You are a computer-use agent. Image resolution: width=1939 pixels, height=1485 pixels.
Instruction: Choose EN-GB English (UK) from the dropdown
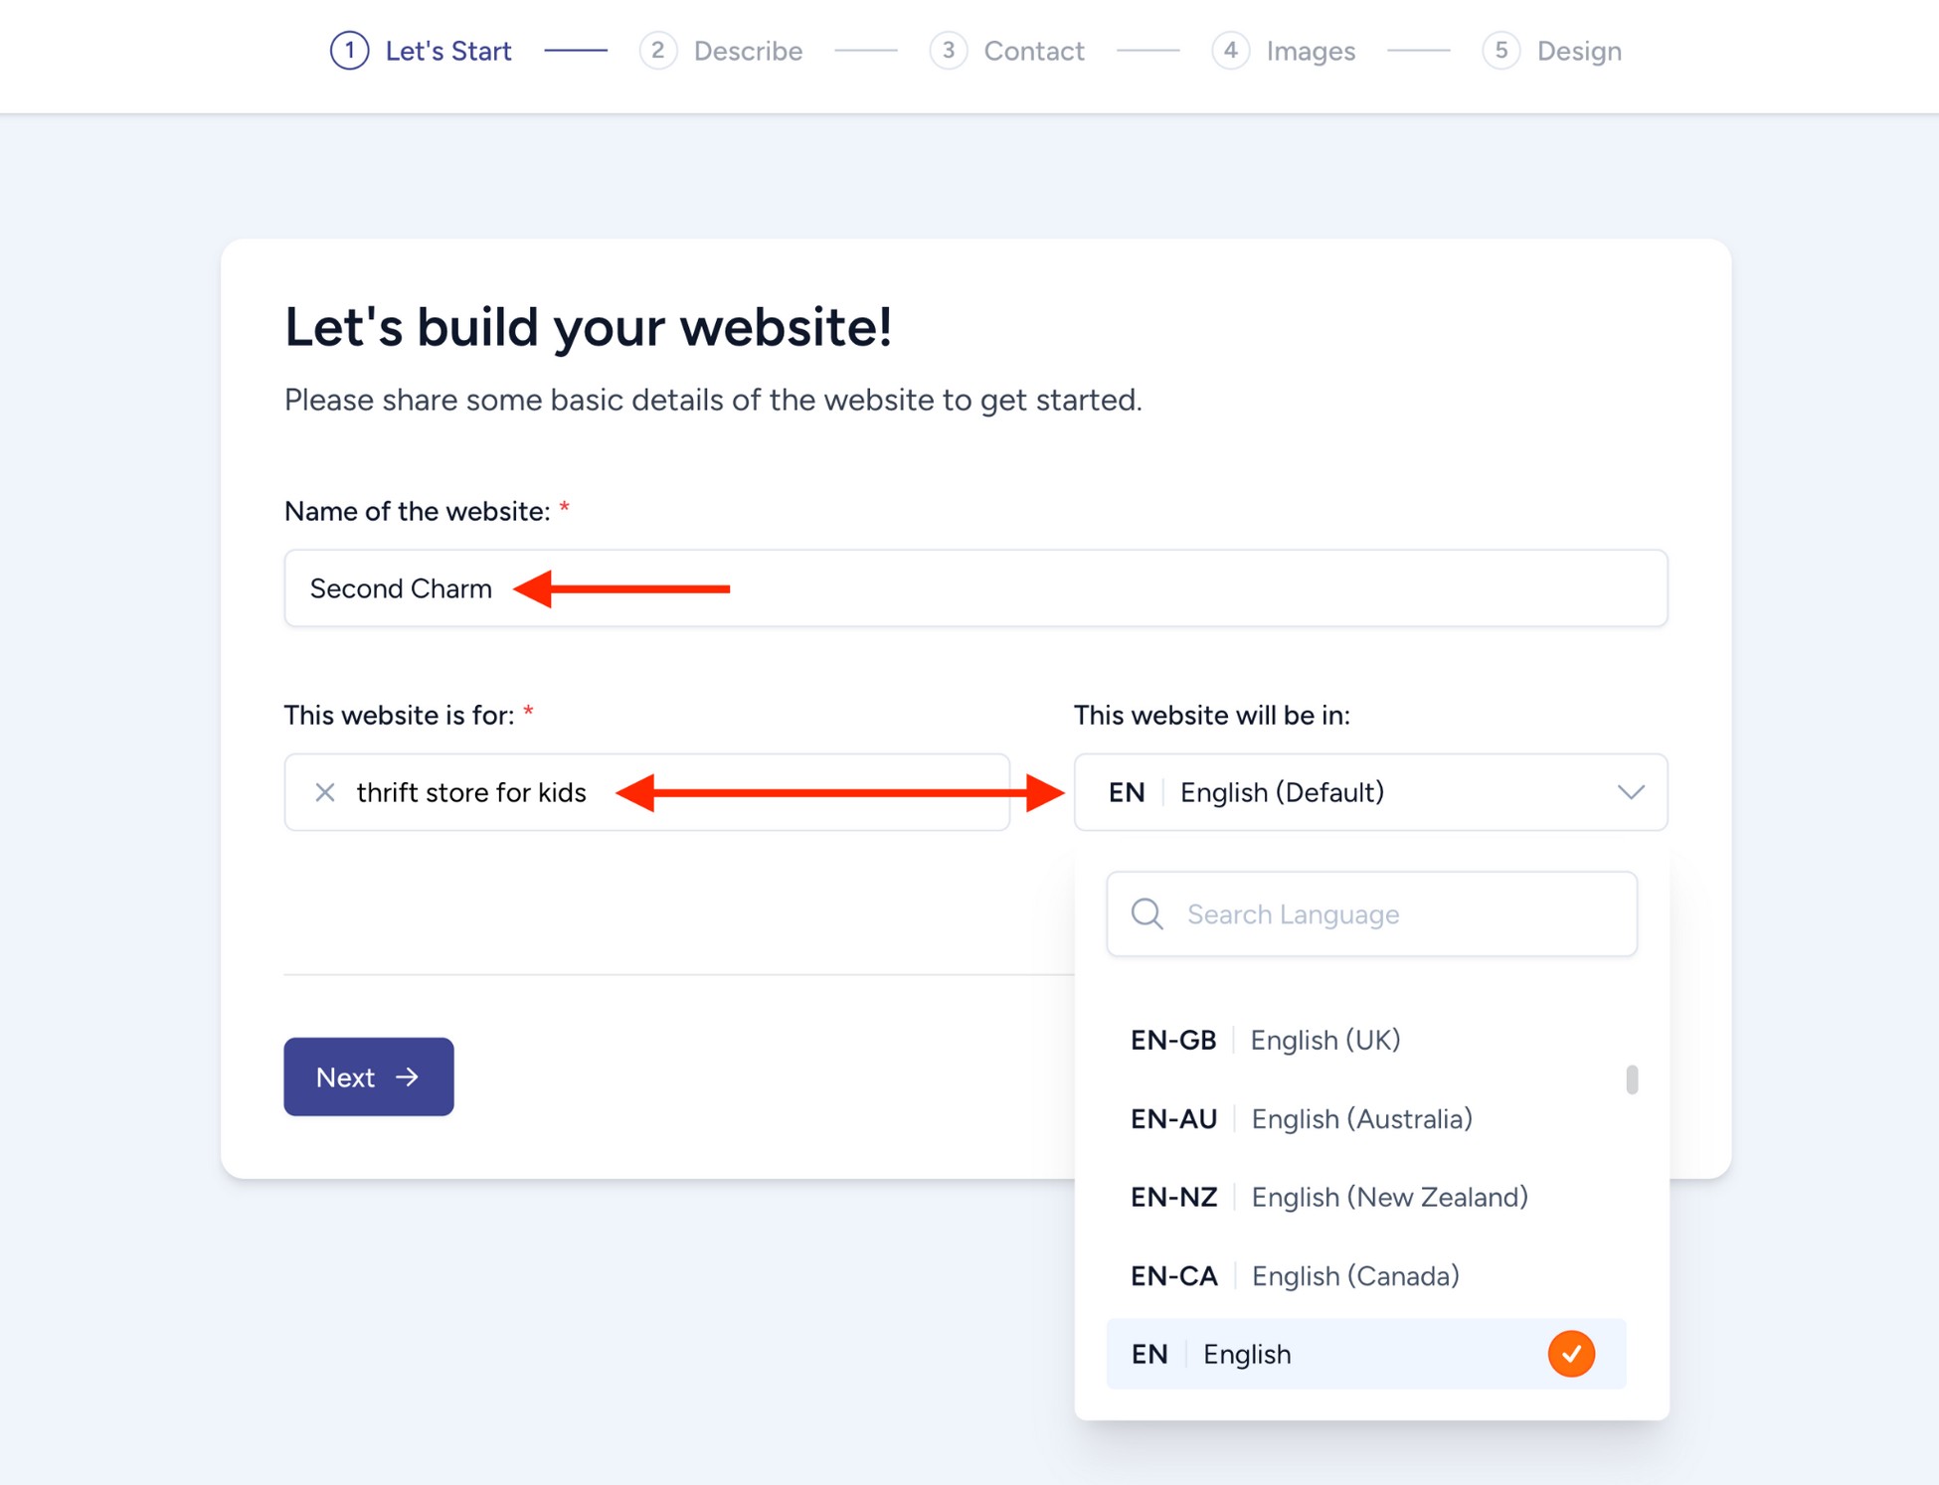[1265, 1040]
